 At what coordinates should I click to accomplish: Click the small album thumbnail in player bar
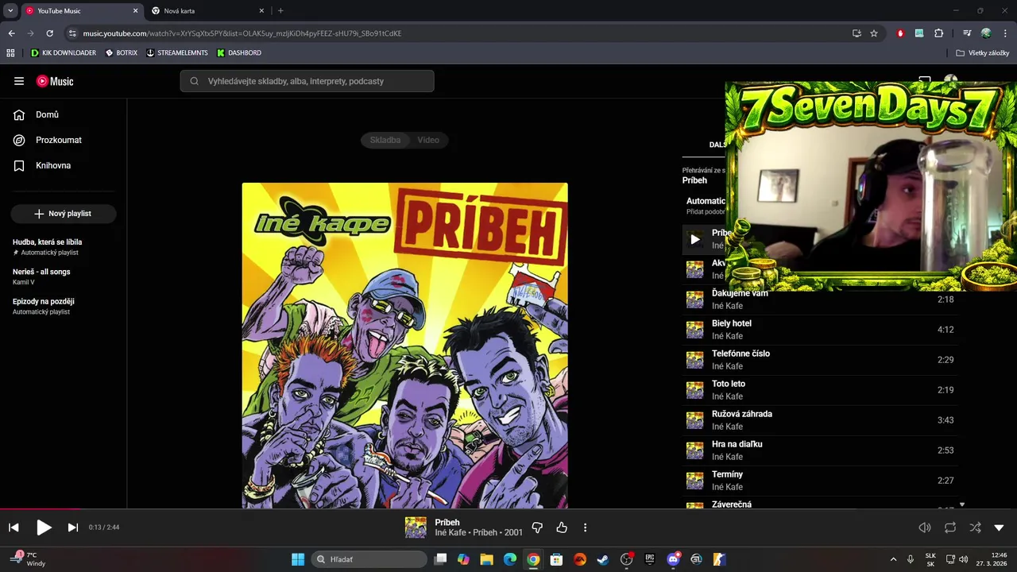[416, 528]
